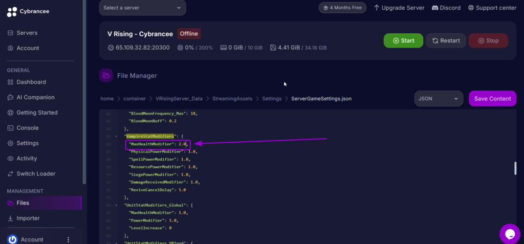Click the BloodMoonBuff line
524x244 pixels.
[152, 121]
